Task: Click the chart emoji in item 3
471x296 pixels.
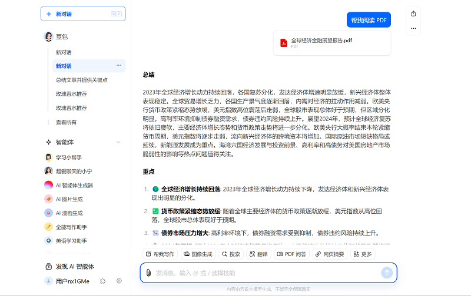Action: point(155,233)
